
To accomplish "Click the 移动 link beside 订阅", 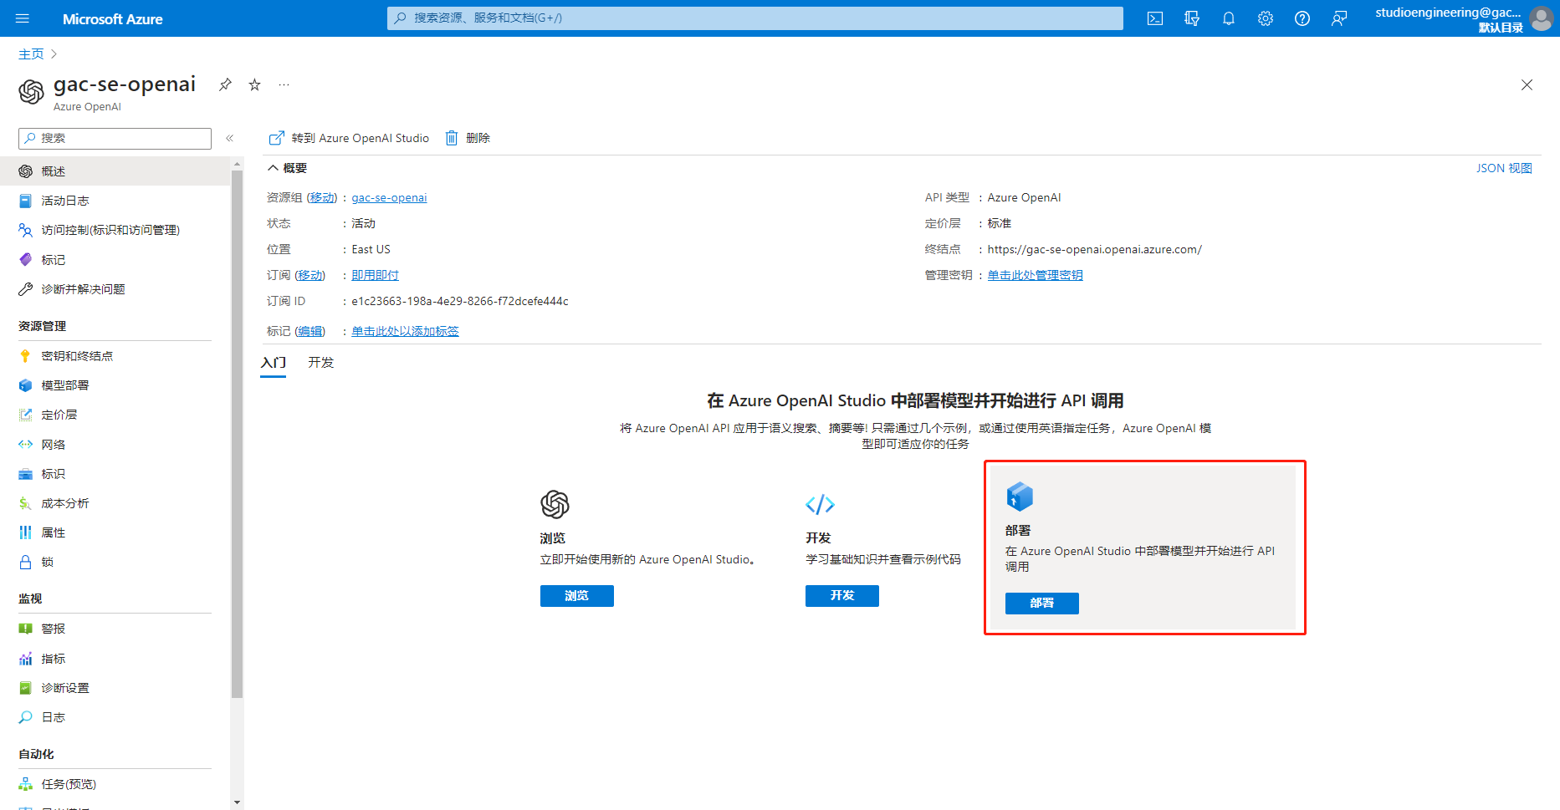I will point(310,276).
